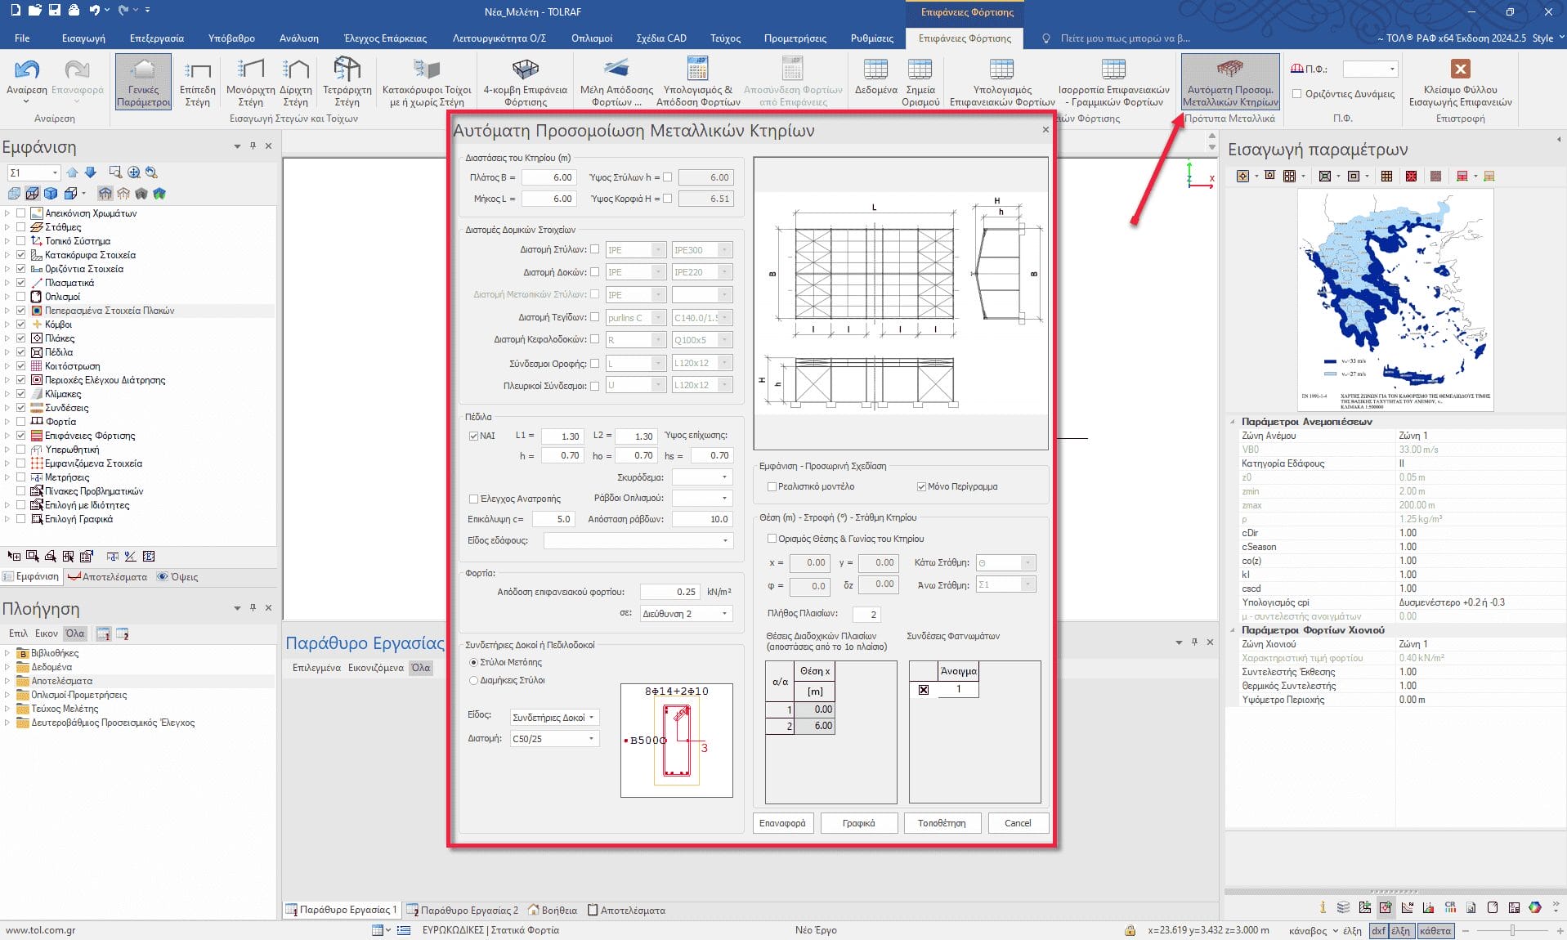
Task: Open the Διατομή C50/25 dropdown
Action: pos(553,739)
